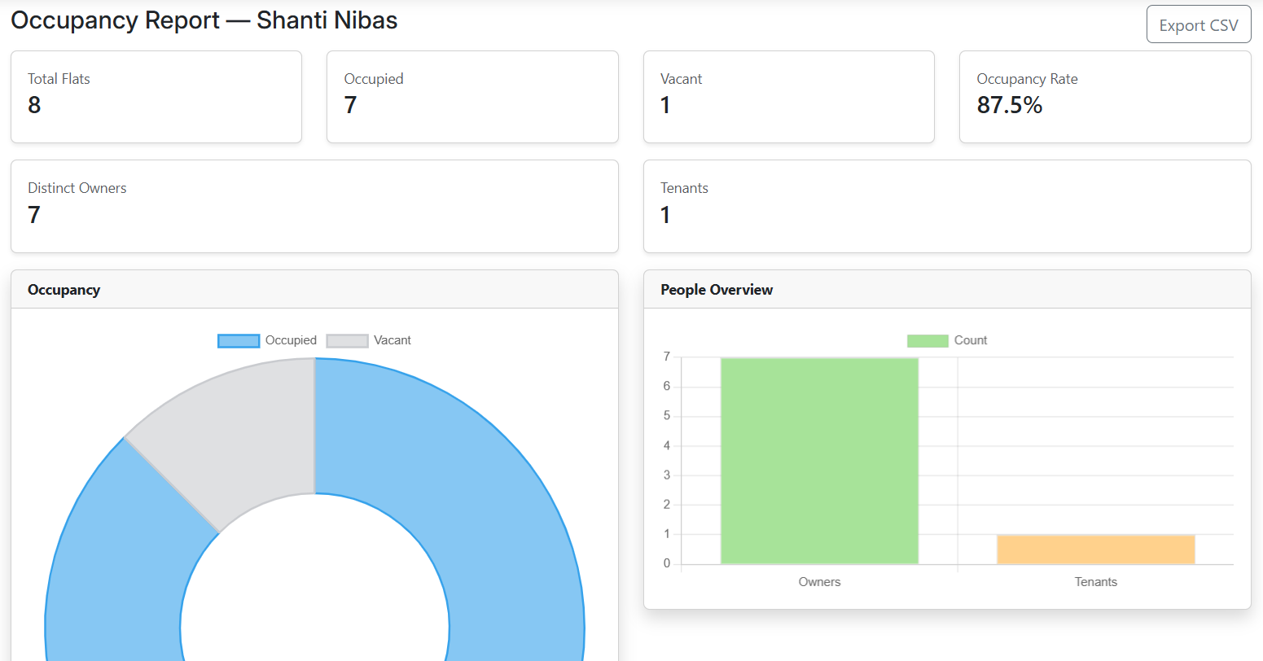Toggle the Count legend swatch
1263x661 pixels.
point(928,340)
